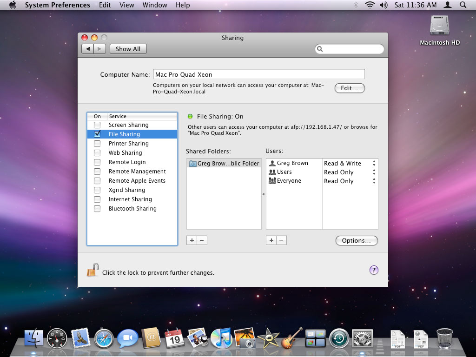The image size is (476, 357).
Task: Change Everyone Read Only permission
Action: pyautogui.click(x=350, y=181)
